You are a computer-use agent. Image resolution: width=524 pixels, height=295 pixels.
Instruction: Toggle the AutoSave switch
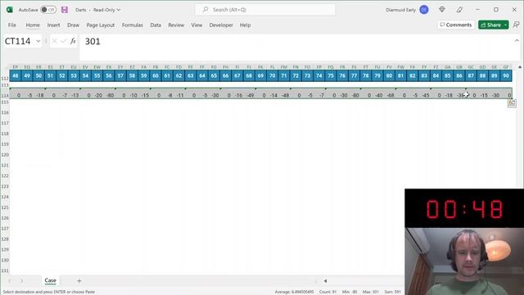click(48, 10)
